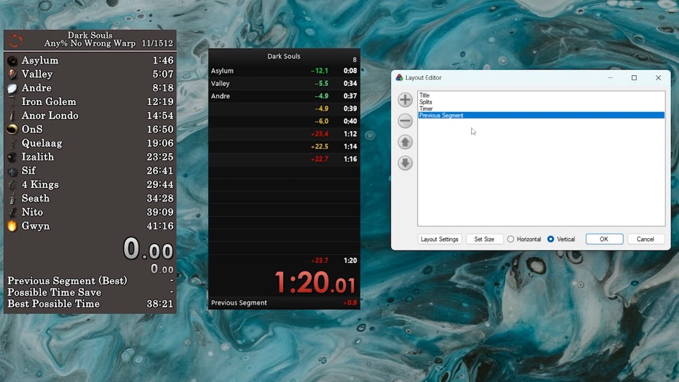The image size is (679, 382).
Task: Click the Set Size button
Action: tap(484, 239)
